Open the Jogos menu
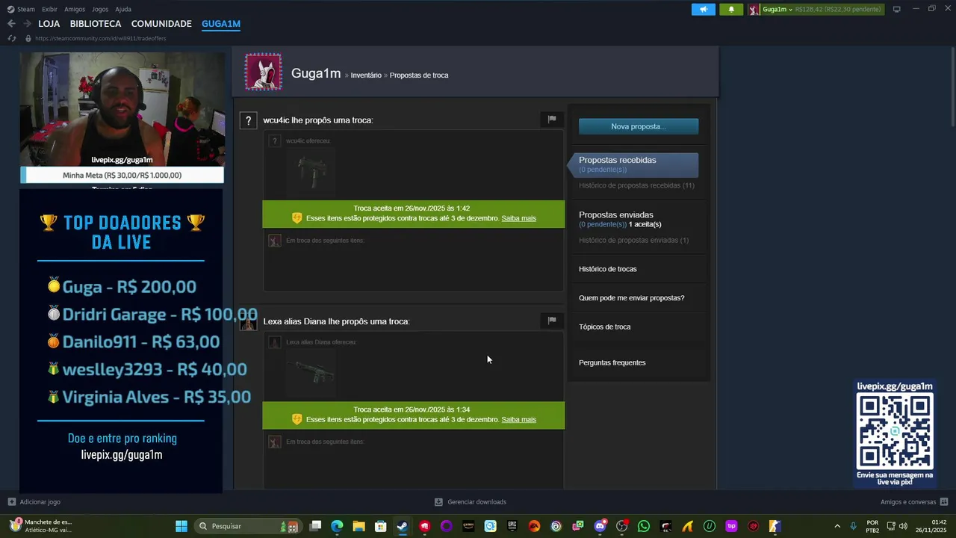 pyautogui.click(x=100, y=9)
